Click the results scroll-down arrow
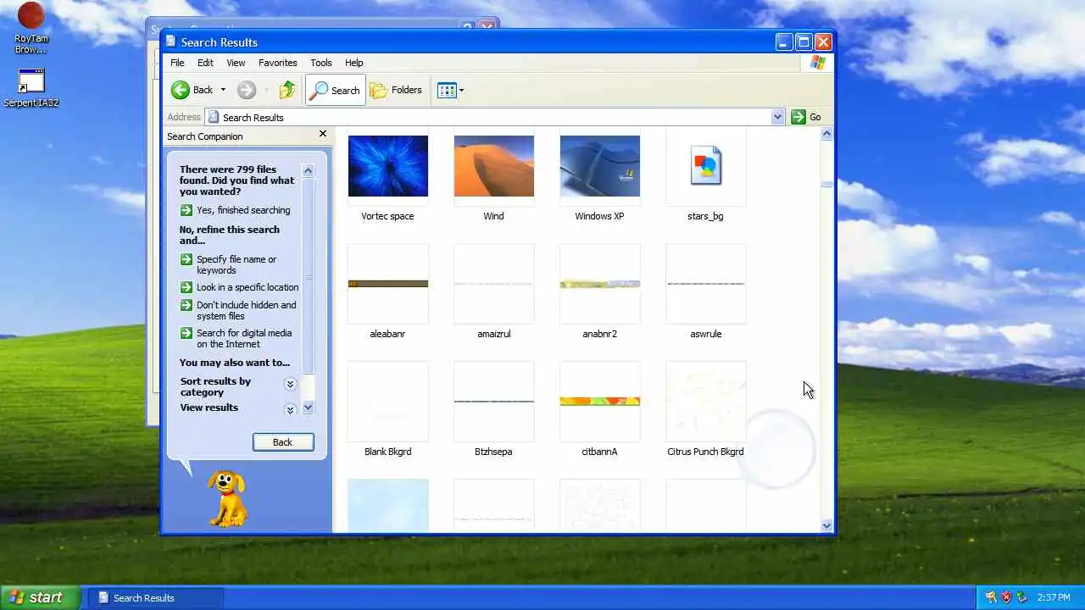Image resolution: width=1085 pixels, height=610 pixels. [x=826, y=525]
